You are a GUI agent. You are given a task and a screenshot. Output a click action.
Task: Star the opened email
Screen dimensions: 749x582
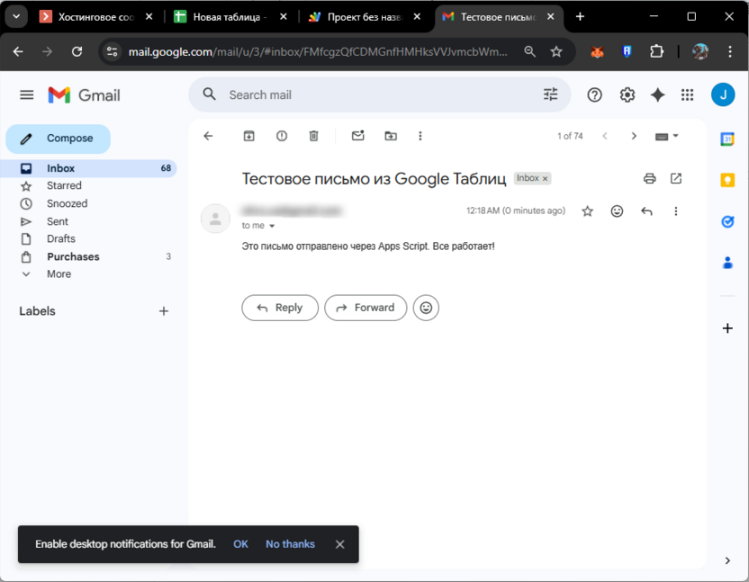[587, 210]
